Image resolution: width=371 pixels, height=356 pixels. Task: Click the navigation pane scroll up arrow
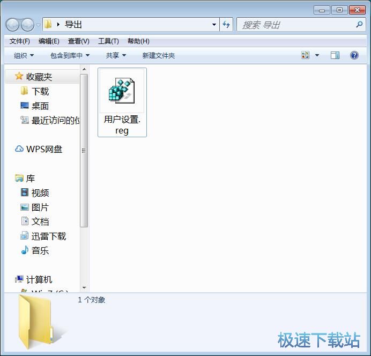pyautogui.click(x=84, y=69)
